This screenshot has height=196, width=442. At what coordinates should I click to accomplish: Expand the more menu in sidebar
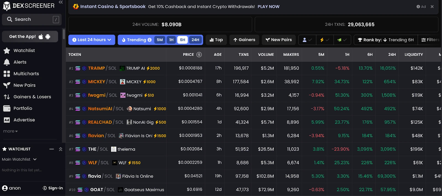pyautogui.click(x=10, y=131)
